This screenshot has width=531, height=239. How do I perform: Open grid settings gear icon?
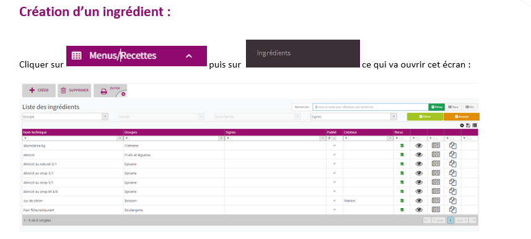tap(462, 125)
